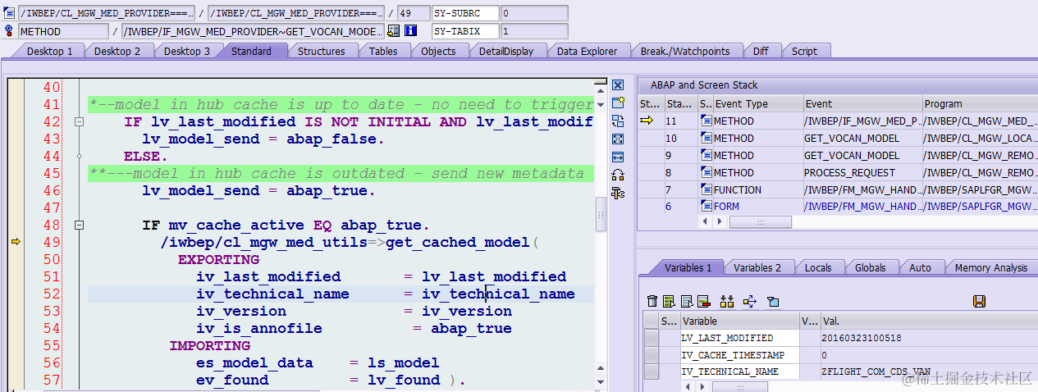1038x392 pixels.
Task: Click the LV_LAST_MODIFIED variable cell
Action: (x=739, y=338)
